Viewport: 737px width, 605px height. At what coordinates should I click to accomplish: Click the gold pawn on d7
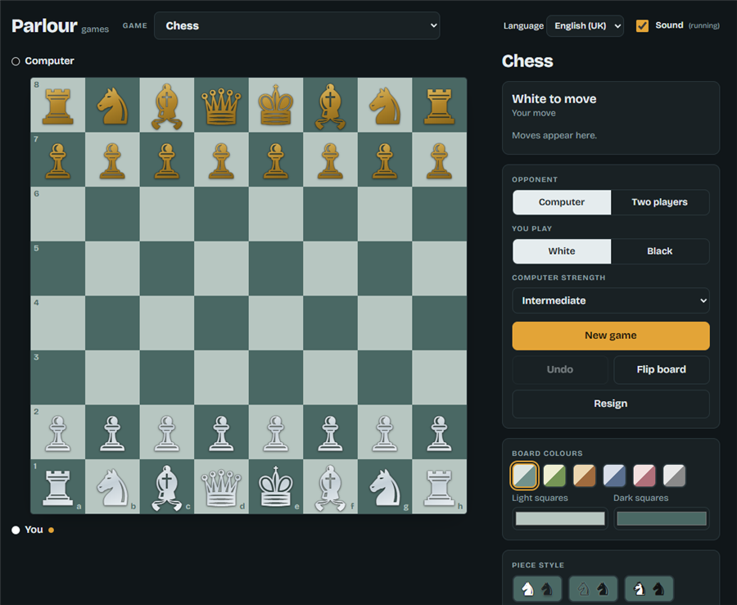pos(221,160)
